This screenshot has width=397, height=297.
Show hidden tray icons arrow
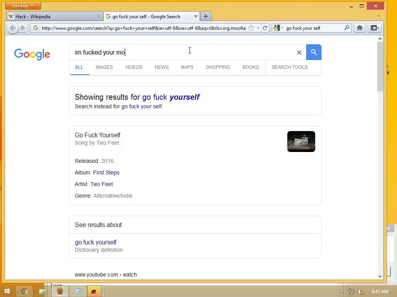[342, 292]
